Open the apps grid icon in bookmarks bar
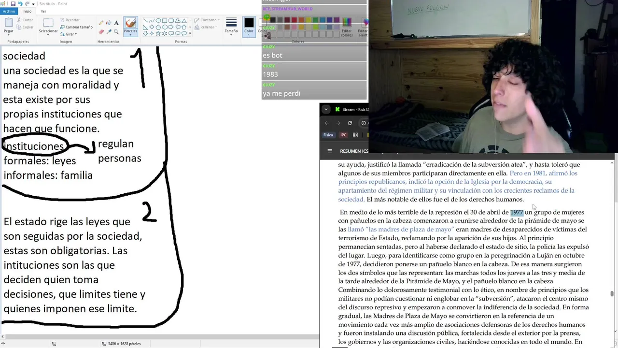Screen dimensions: 618x348 [x=355, y=135]
